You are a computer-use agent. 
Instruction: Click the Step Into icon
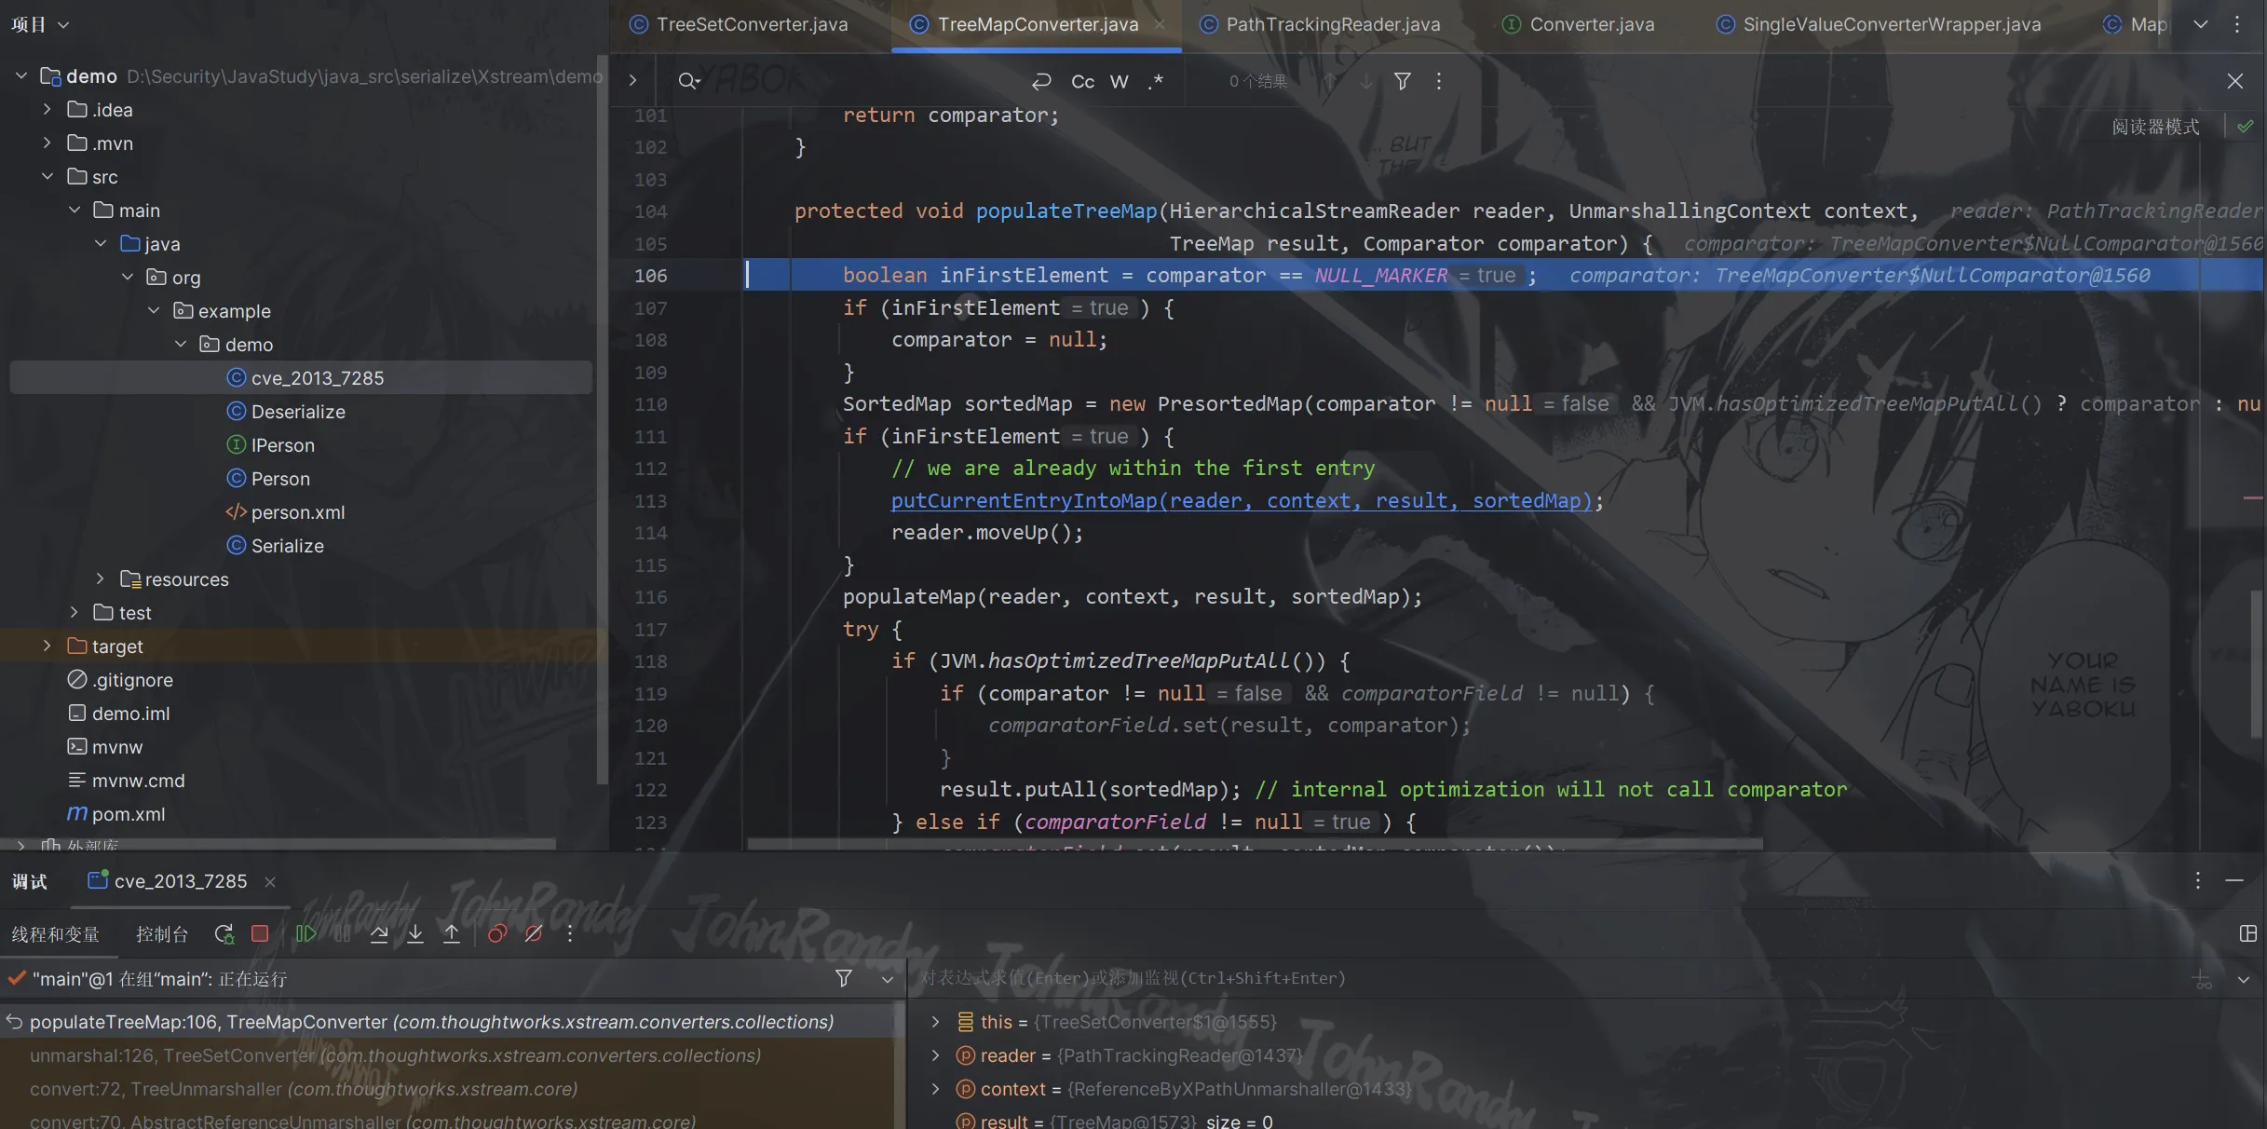tap(415, 933)
